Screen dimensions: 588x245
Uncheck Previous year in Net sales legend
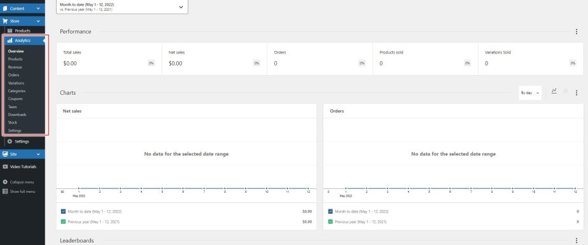coord(64,221)
